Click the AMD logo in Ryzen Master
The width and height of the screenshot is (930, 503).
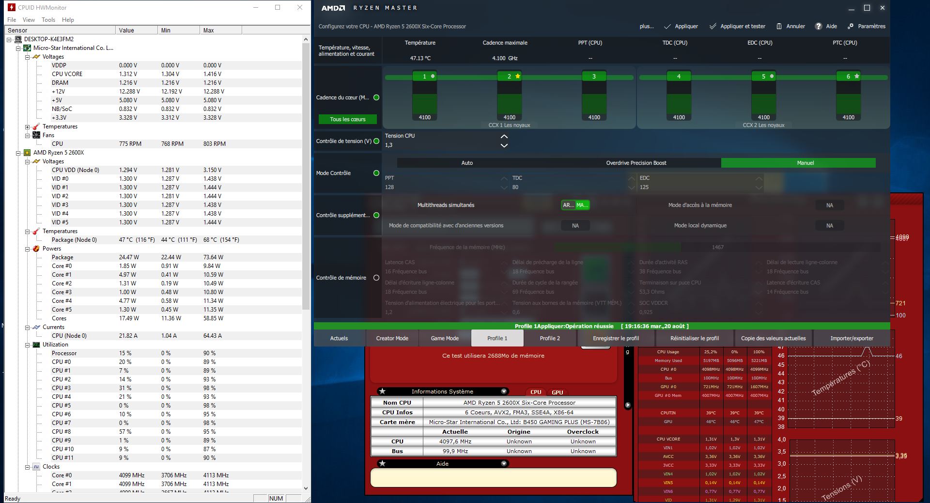(x=333, y=8)
